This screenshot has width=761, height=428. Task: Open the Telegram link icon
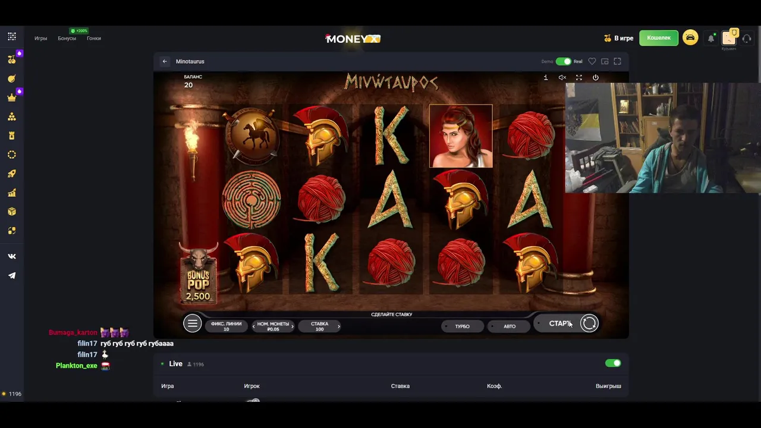coord(12,275)
